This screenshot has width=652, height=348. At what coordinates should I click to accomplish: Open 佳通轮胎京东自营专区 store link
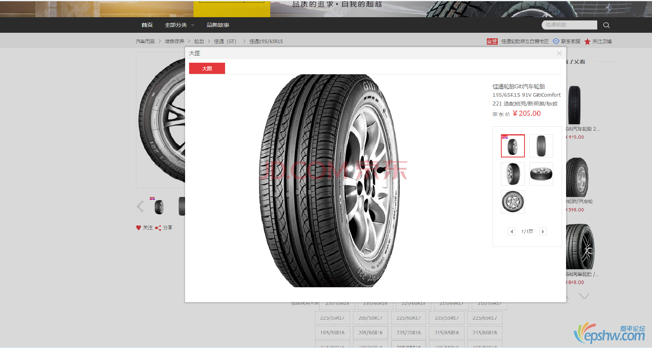(x=525, y=42)
